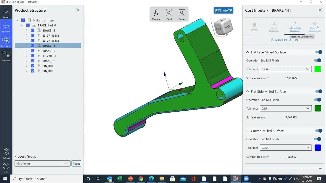326x183 pixels.
Task: Click the green color swatch for Flat Face tolerance
Action: pos(318,69)
